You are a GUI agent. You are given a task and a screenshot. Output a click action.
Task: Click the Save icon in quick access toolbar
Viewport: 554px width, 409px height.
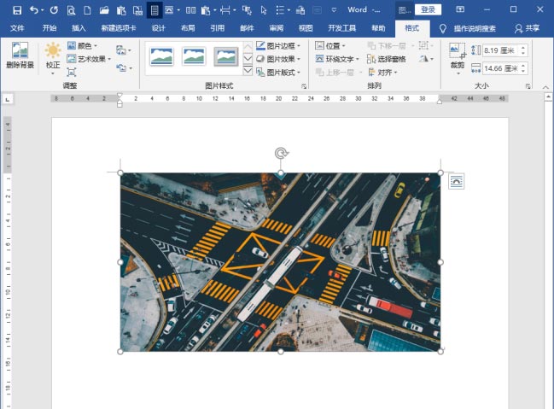pos(16,10)
